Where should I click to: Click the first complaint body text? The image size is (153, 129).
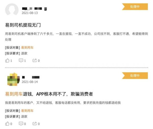click(76, 37)
